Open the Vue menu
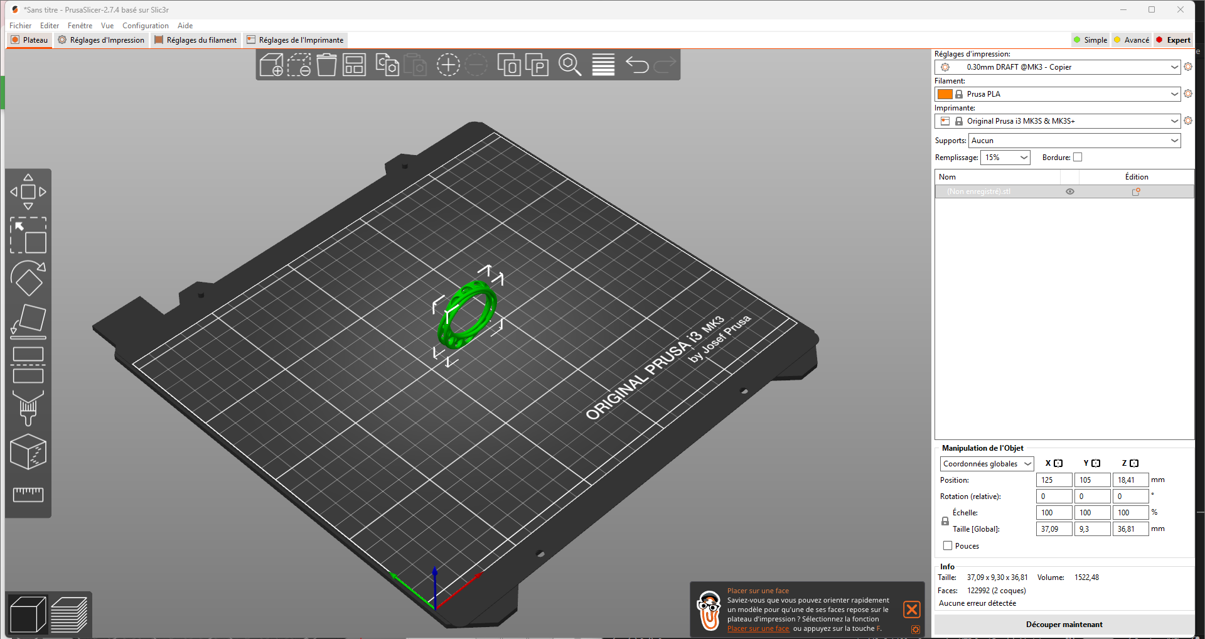Image resolution: width=1205 pixels, height=639 pixels. point(107,25)
